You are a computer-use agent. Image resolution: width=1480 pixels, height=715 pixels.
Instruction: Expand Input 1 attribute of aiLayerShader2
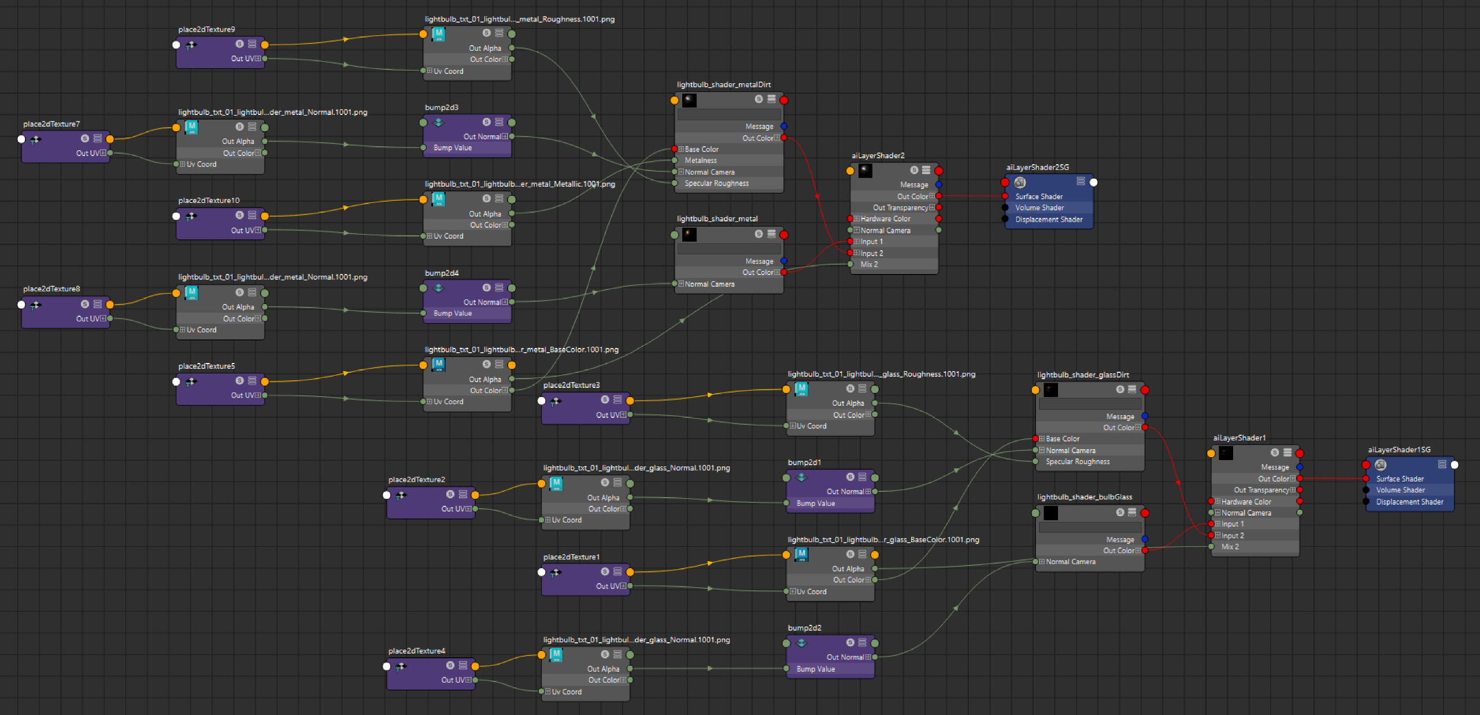(x=857, y=242)
